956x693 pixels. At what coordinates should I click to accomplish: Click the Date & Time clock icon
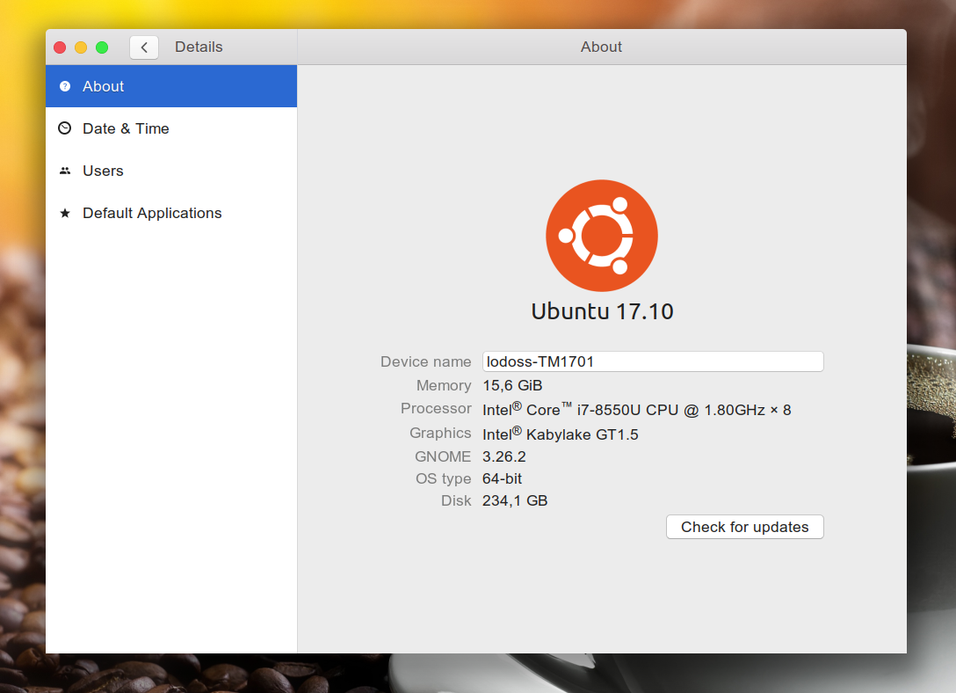(x=65, y=128)
